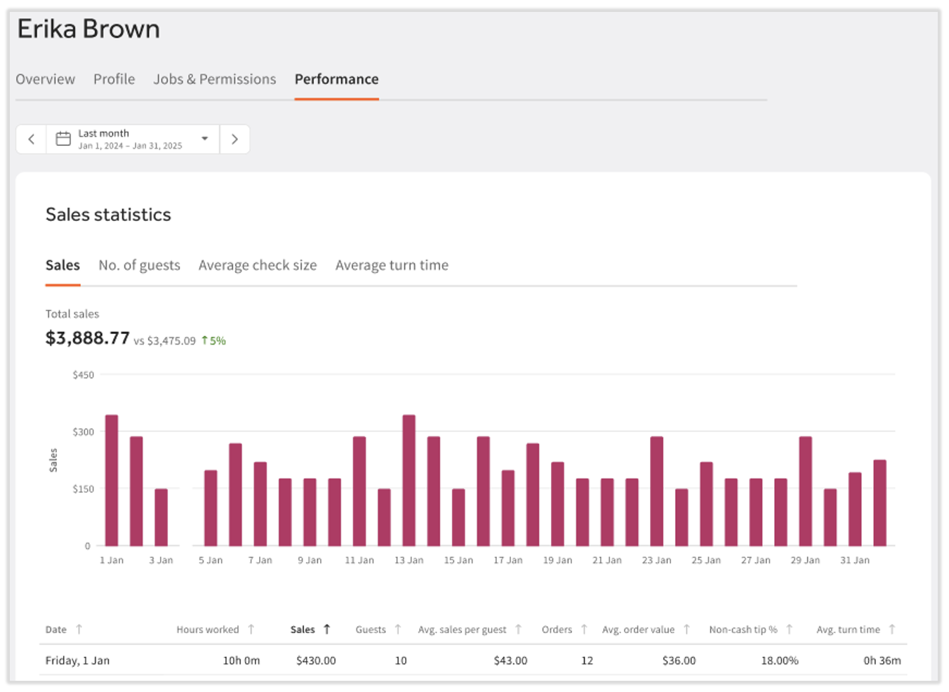949x692 pixels.
Task: Sort by Avg. sales per guest arrow
Action: 519,630
